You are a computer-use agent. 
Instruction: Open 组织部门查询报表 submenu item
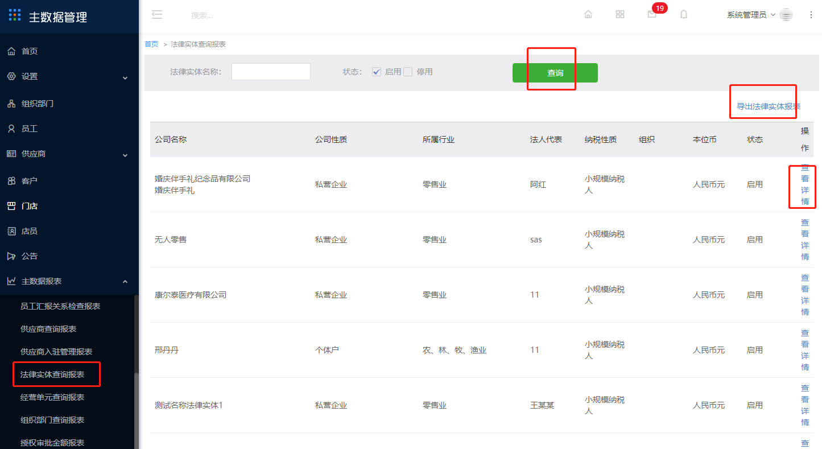(x=52, y=420)
